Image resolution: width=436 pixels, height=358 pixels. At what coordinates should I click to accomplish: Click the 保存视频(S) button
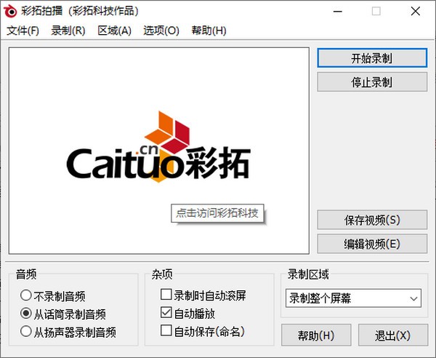(x=372, y=220)
